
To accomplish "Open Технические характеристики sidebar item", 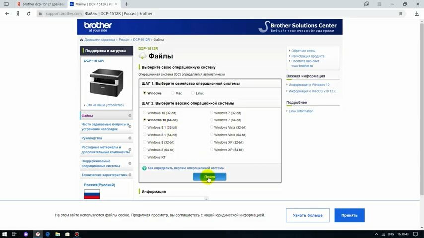I will [x=106, y=175].
